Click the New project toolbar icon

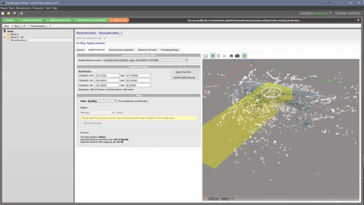3,13
